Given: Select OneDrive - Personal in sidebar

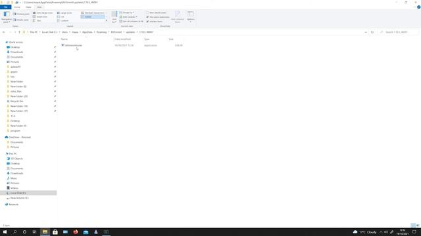Looking at the screenshot, I should tap(20, 137).
